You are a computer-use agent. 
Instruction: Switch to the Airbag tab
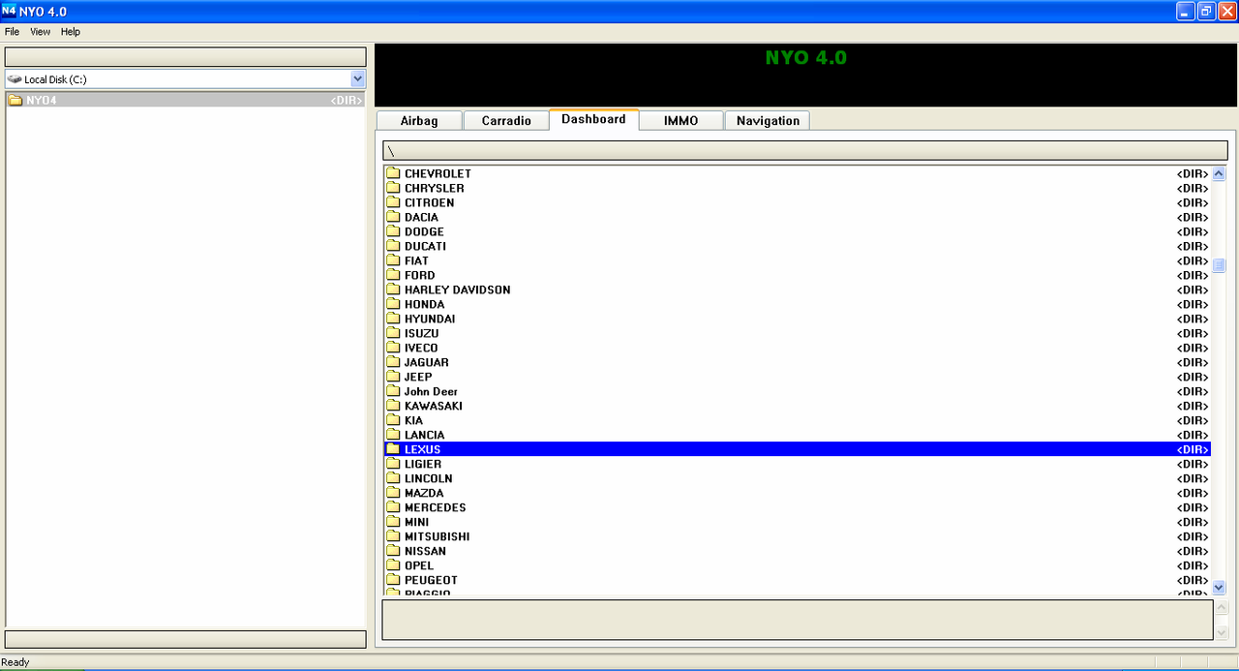(419, 121)
